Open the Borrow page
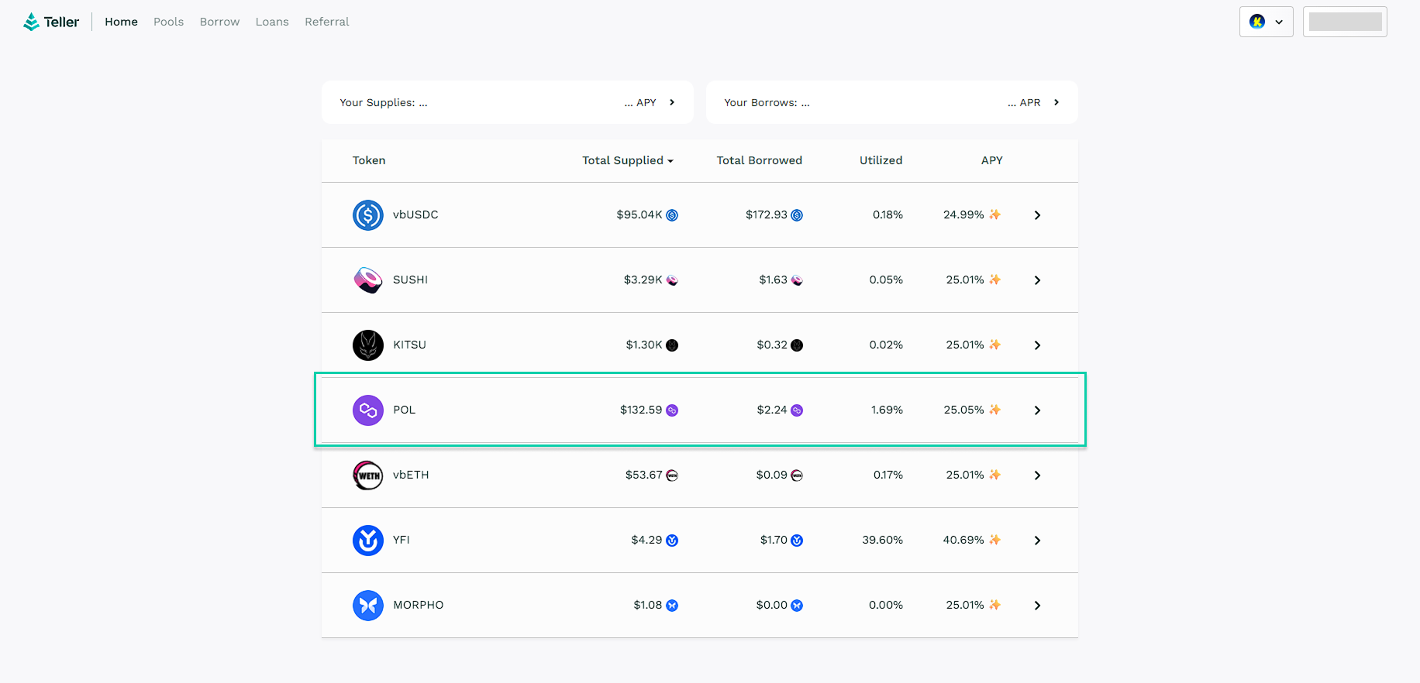Screen dimensions: 1420x683 click(220, 22)
